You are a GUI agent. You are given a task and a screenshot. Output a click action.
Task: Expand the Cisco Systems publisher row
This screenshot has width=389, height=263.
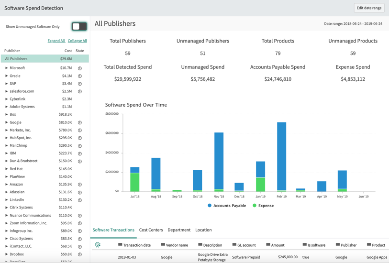[x=6, y=239]
